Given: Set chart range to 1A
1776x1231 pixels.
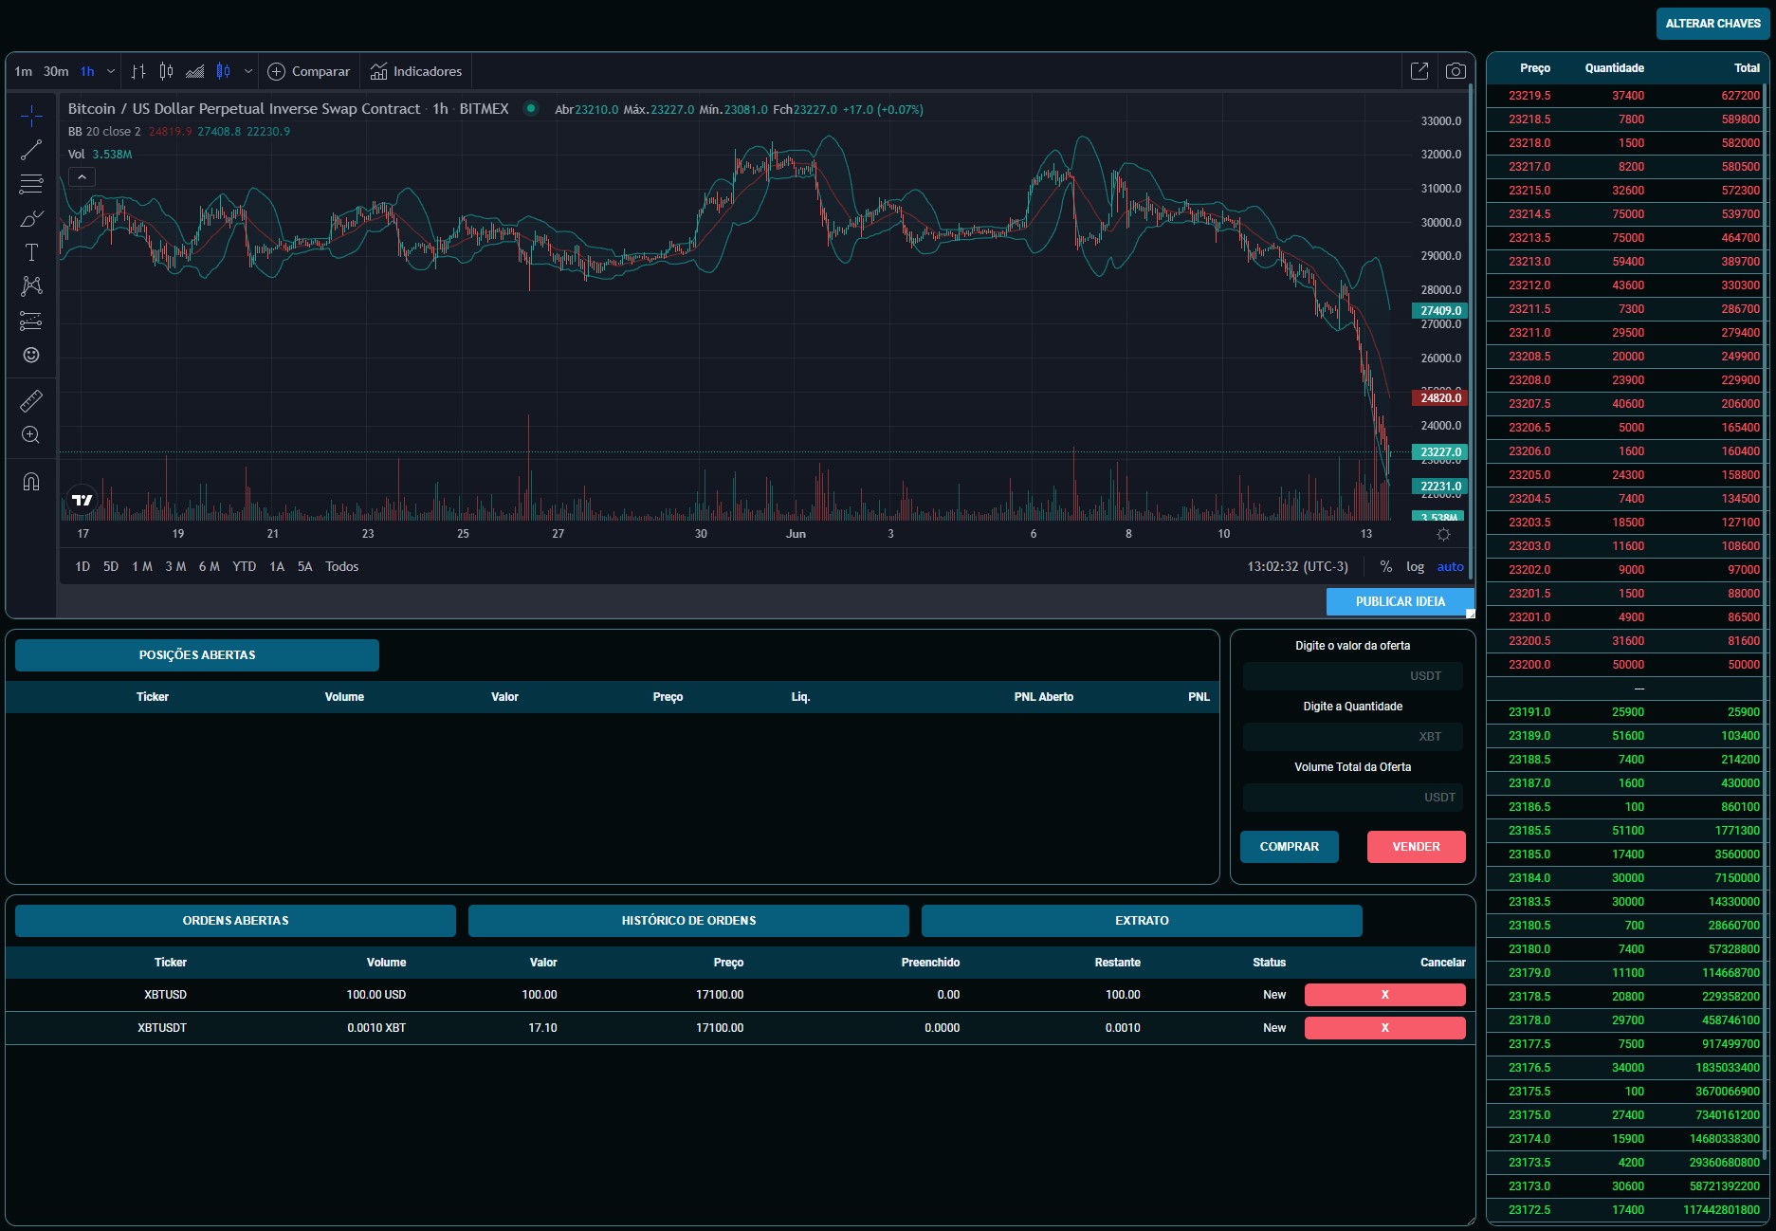Looking at the screenshot, I should (277, 566).
